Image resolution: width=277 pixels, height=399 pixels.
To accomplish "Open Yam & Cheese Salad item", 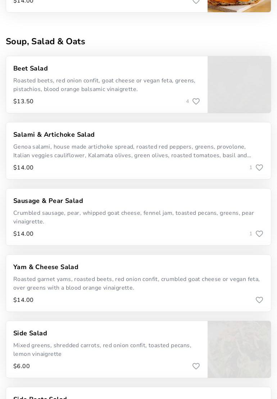I will [x=46, y=267].
